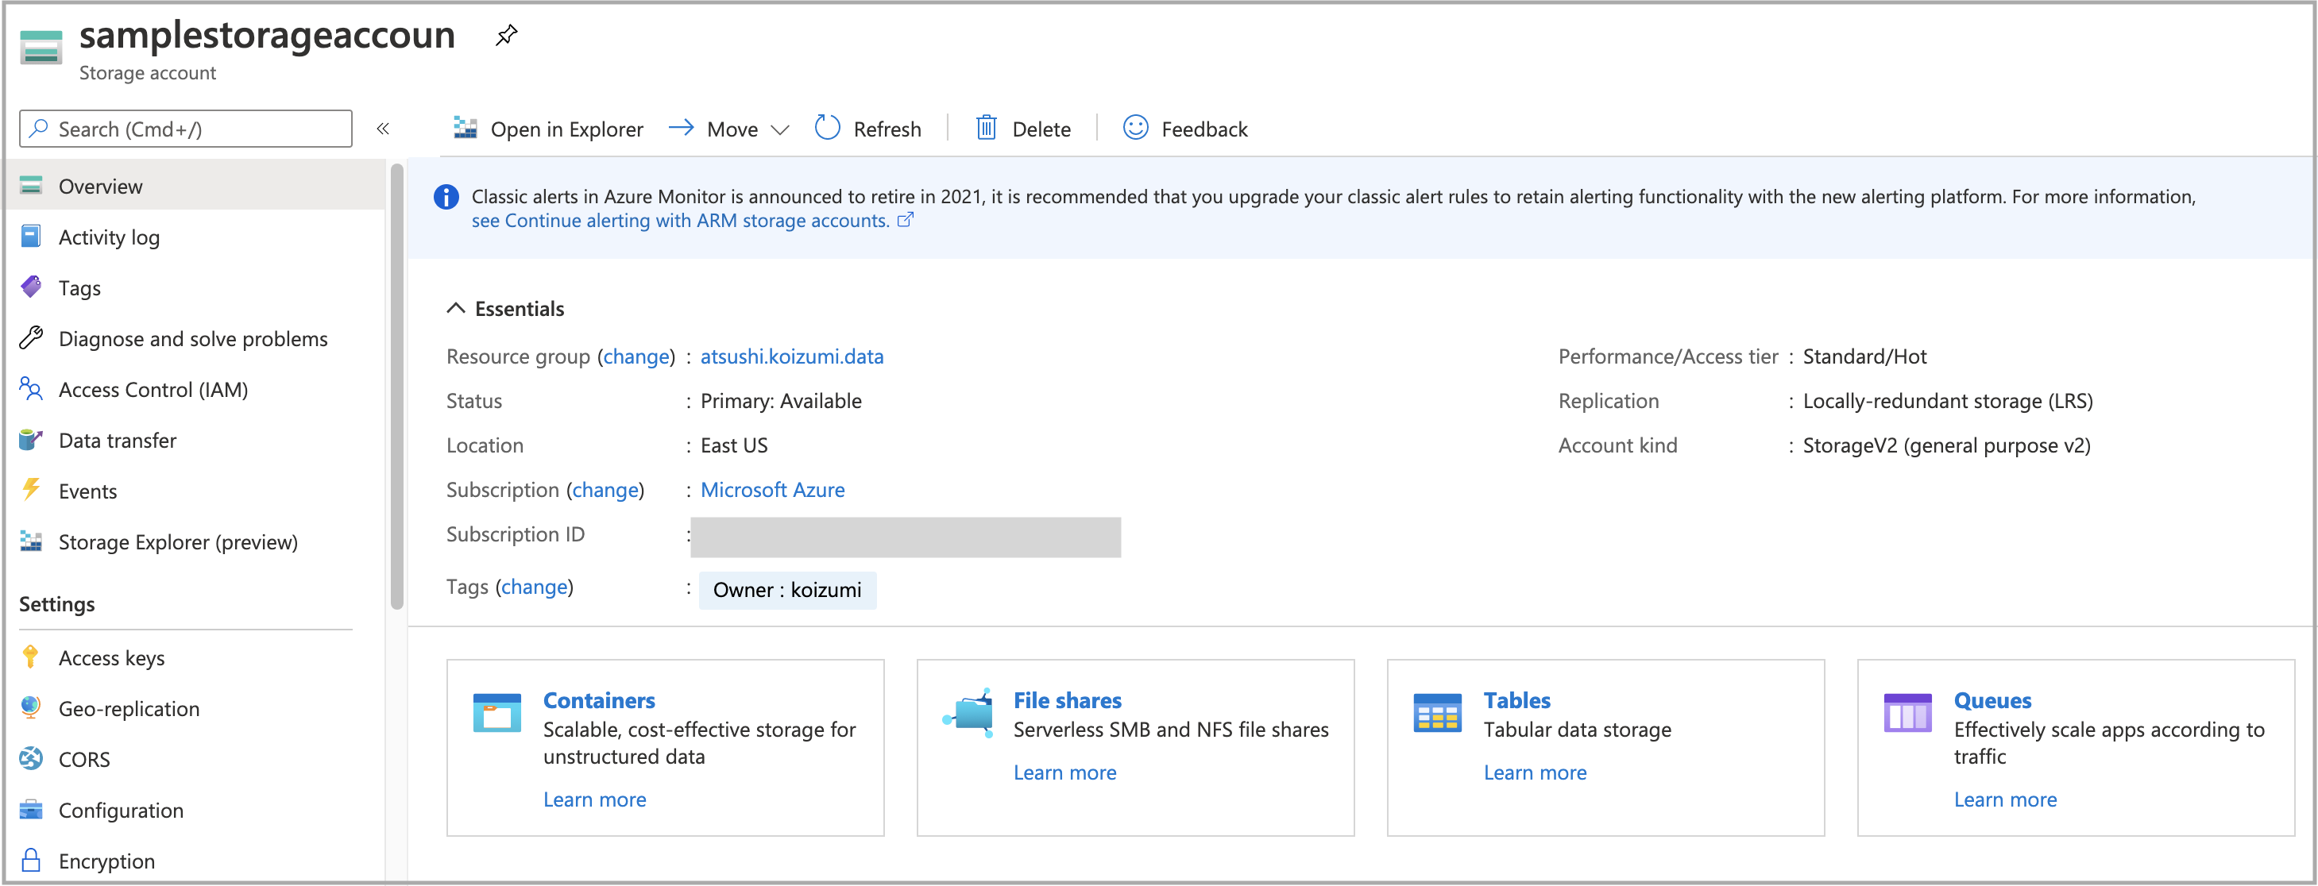
Task: Collapse the Essentials section
Action: pyautogui.click(x=455, y=309)
